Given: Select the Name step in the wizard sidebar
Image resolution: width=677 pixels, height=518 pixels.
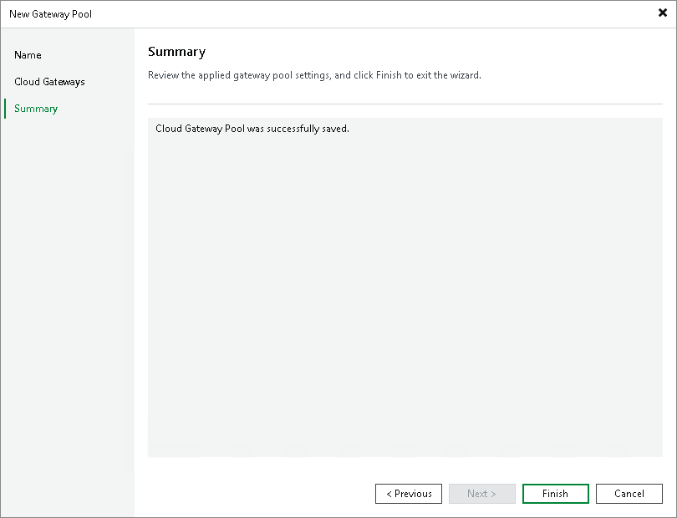Looking at the screenshot, I should 28,54.
